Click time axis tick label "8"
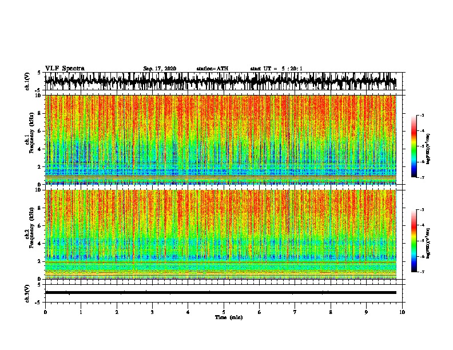The image size is (453, 350). [331, 312]
